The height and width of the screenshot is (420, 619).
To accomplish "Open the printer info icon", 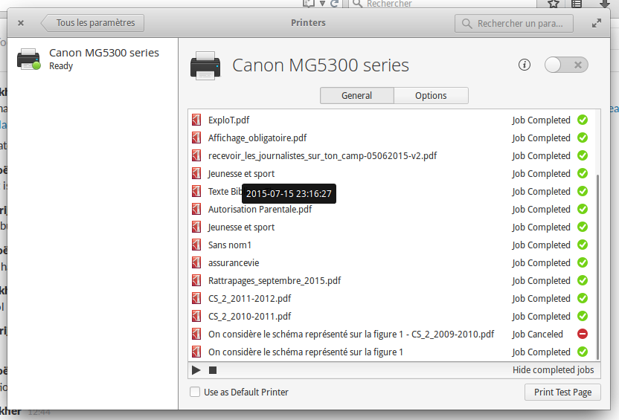I will point(525,65).
